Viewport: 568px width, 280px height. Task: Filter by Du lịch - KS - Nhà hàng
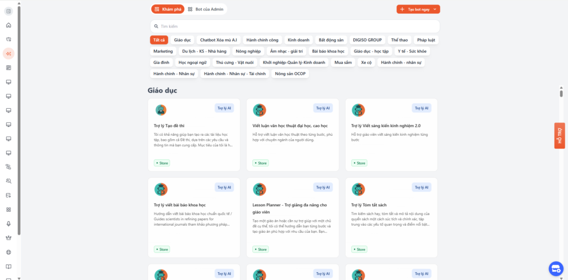tap(204, 51)
